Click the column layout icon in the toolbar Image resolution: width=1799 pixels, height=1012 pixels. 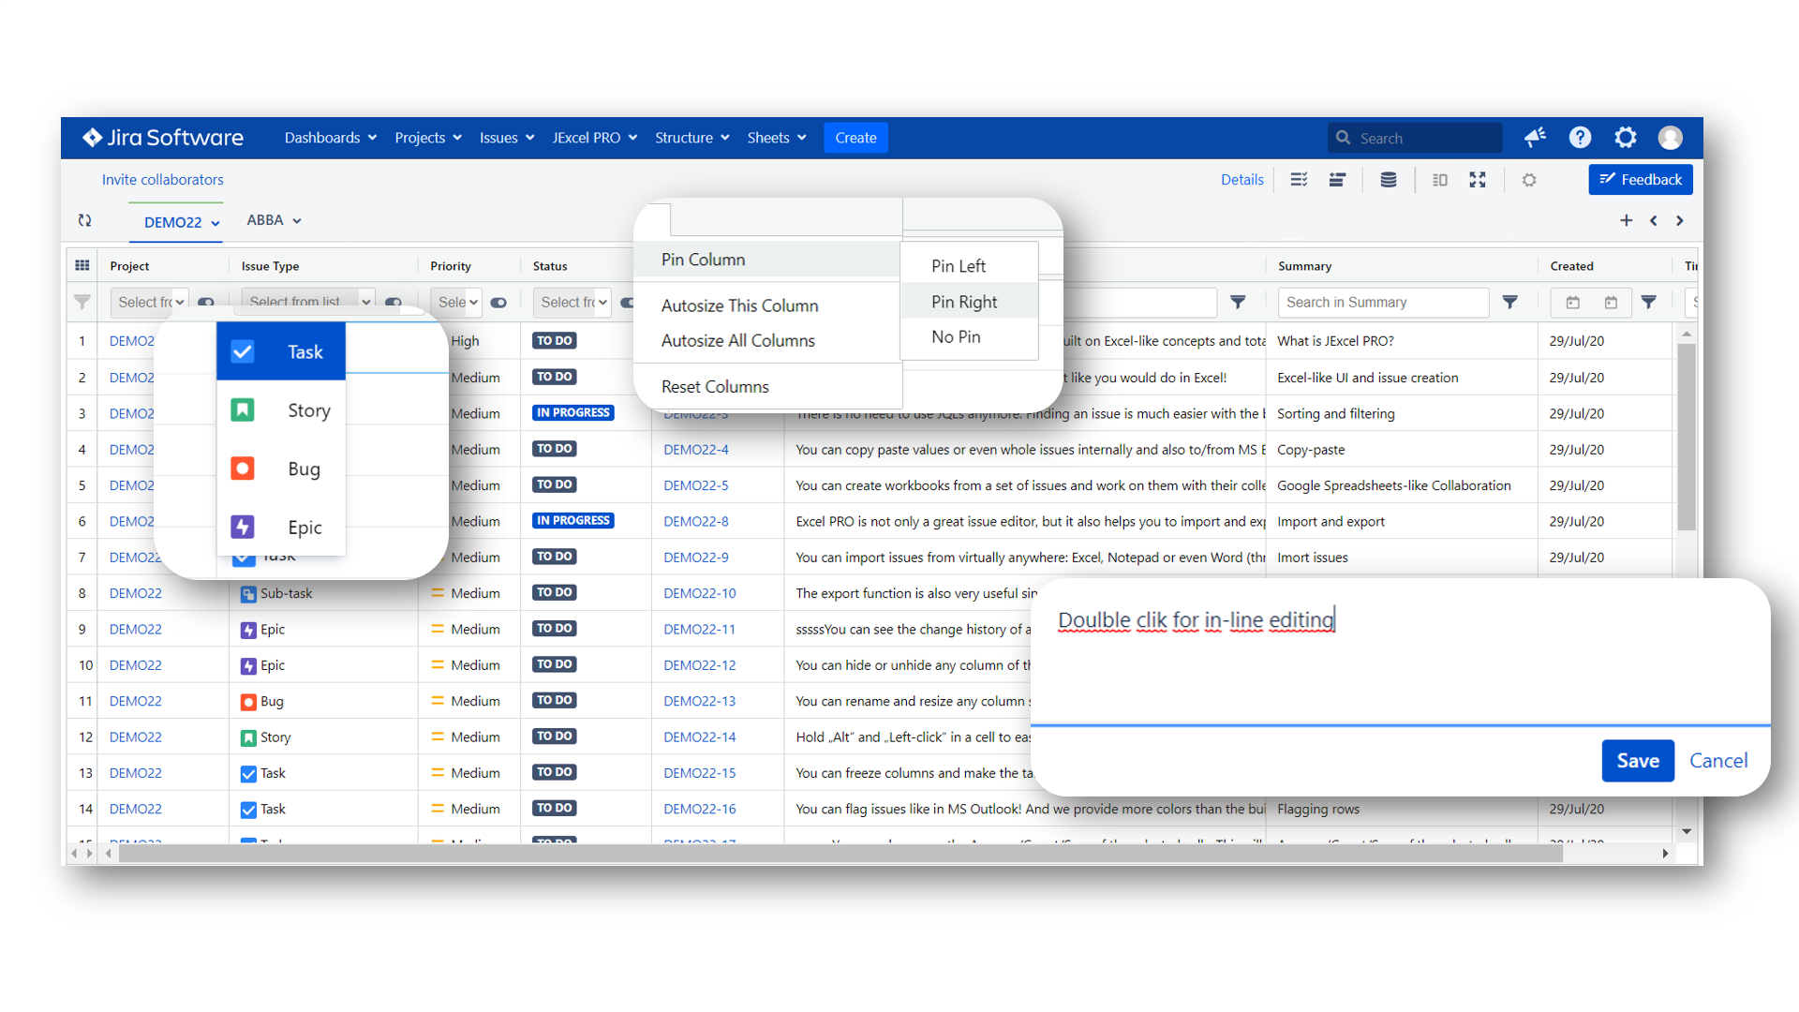tap(1440, 180)
